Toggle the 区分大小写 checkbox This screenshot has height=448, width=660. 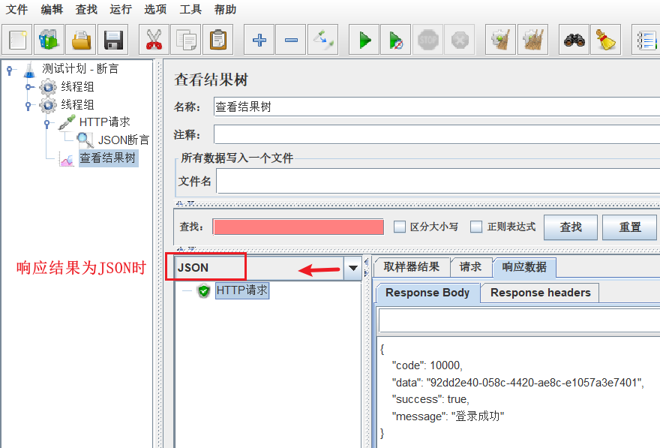pyautogui.click(x=400, y=227)
